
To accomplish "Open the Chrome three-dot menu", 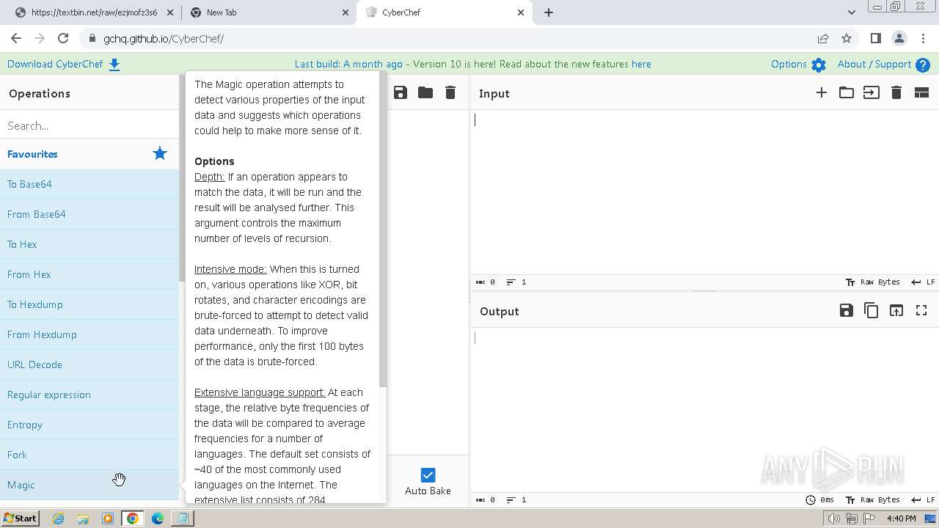I will 922,38.
